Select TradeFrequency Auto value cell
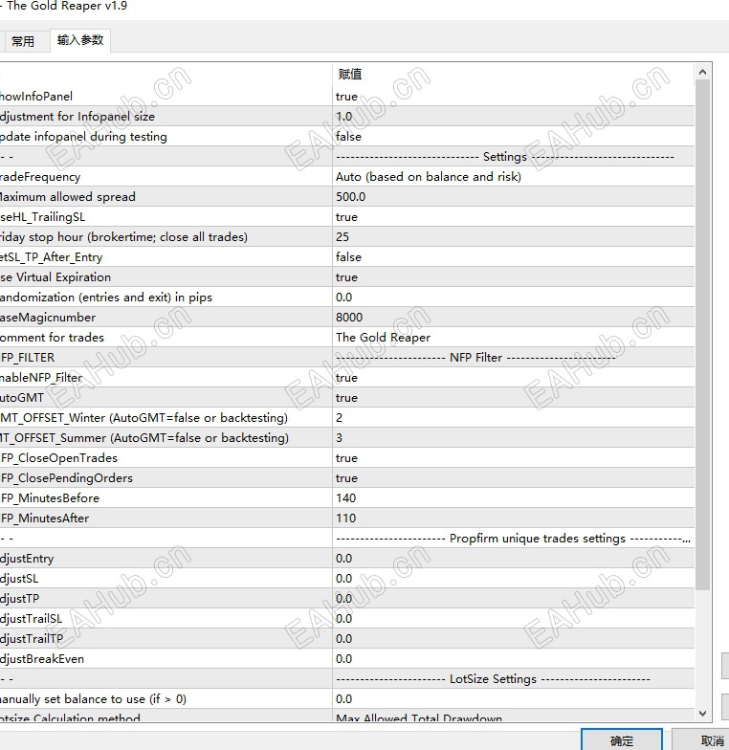Viewport: 729px width, 750px height. [513, 176]
